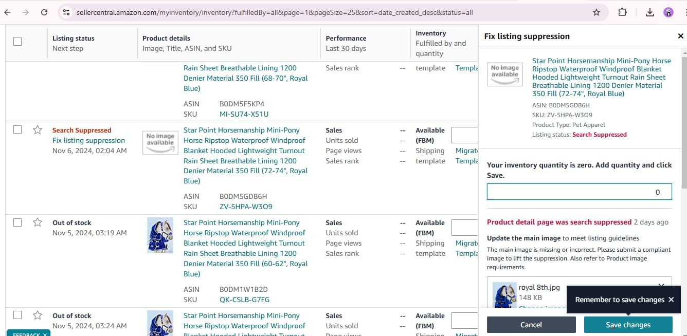Tick the checkbox for SKU QK-CSLB-G7FG listing

coord(17,222)
